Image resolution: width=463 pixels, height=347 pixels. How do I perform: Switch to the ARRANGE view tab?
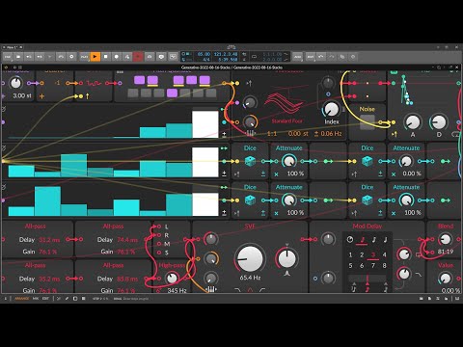21,299
